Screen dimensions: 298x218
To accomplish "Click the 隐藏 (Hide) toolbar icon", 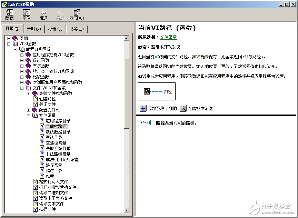I will point(10,12).
